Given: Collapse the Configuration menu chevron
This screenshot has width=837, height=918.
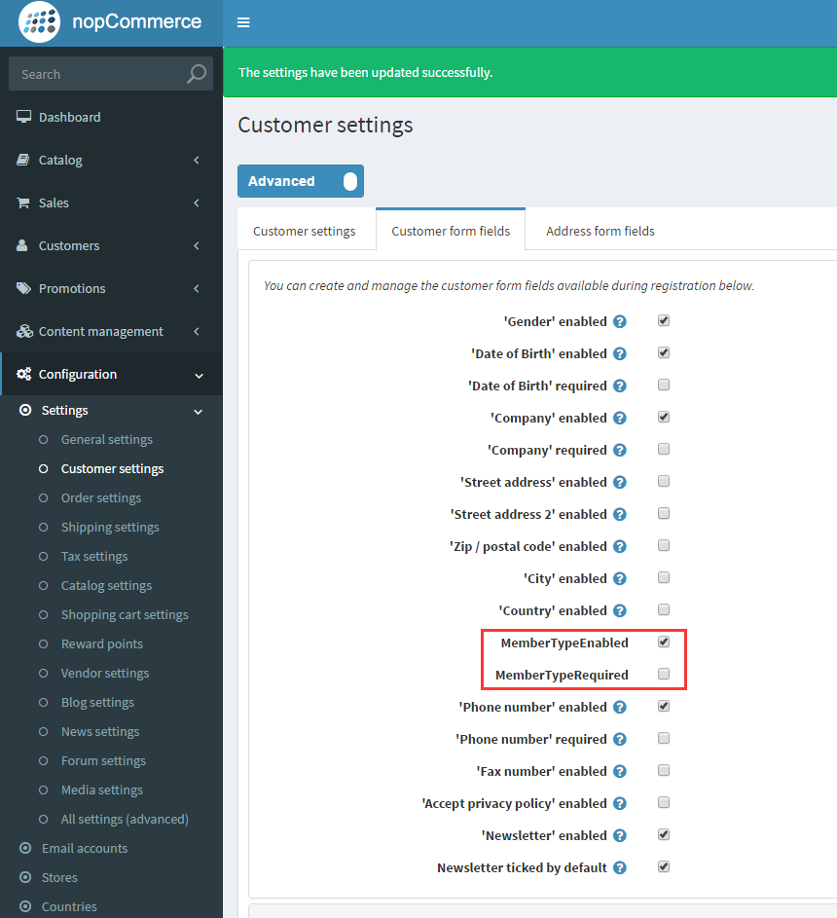Looking at the screenshot, I should point(199,375).
